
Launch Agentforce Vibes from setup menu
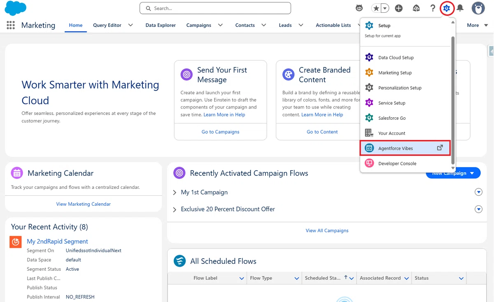[x=405, y=148]
